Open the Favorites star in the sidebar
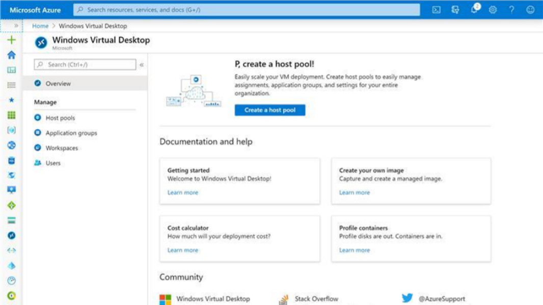Viewport: 543px width, 305px height. (11, 100)
